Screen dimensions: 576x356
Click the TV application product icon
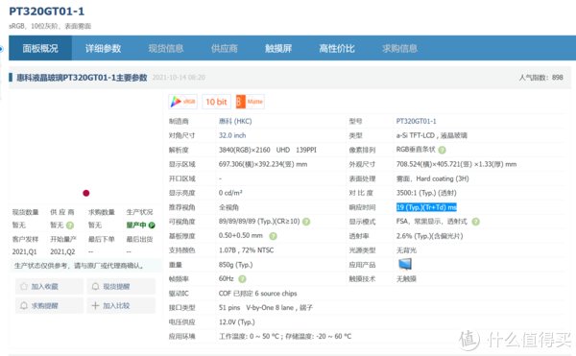[405, 264]
